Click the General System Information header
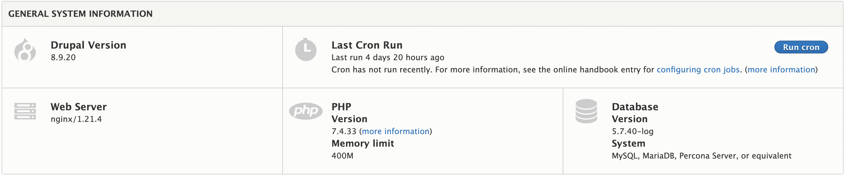The image size is (850, 190). click(81, 14)
